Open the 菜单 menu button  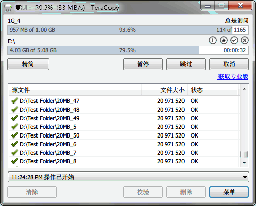[229, 192]
